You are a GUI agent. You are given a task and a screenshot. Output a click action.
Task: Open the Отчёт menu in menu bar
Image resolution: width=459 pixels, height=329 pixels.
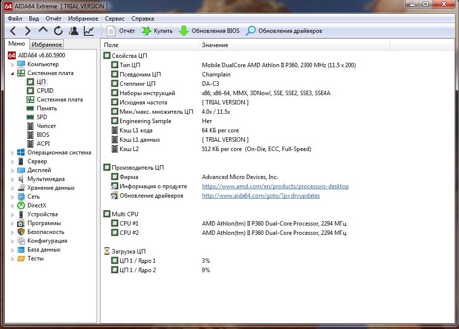53,19
